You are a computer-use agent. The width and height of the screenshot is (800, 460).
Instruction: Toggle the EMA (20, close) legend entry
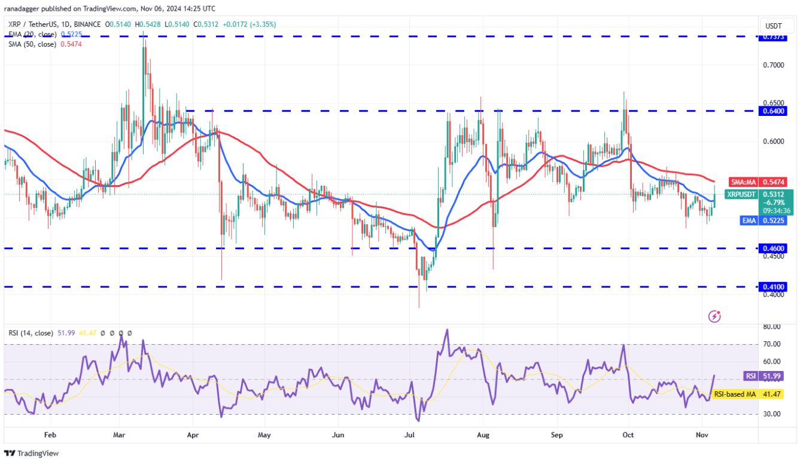pos(33,35)
